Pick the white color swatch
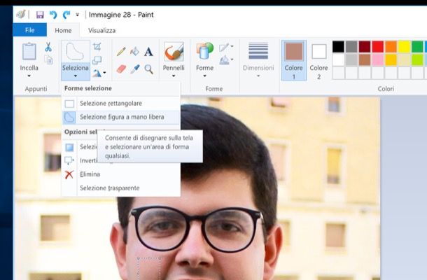This screenshot has height=280, width=427. click(x=338, y=60)
